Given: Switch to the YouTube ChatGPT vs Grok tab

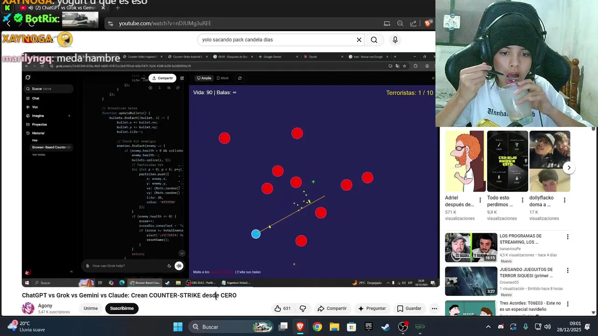Looking at the screenshot, I should click(63, 7).
